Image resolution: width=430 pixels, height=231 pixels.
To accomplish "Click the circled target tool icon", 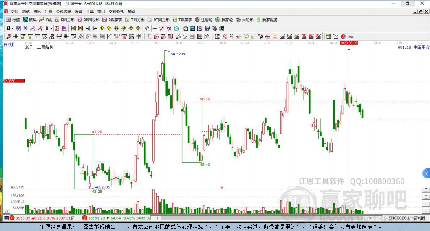I will point(88,37).
